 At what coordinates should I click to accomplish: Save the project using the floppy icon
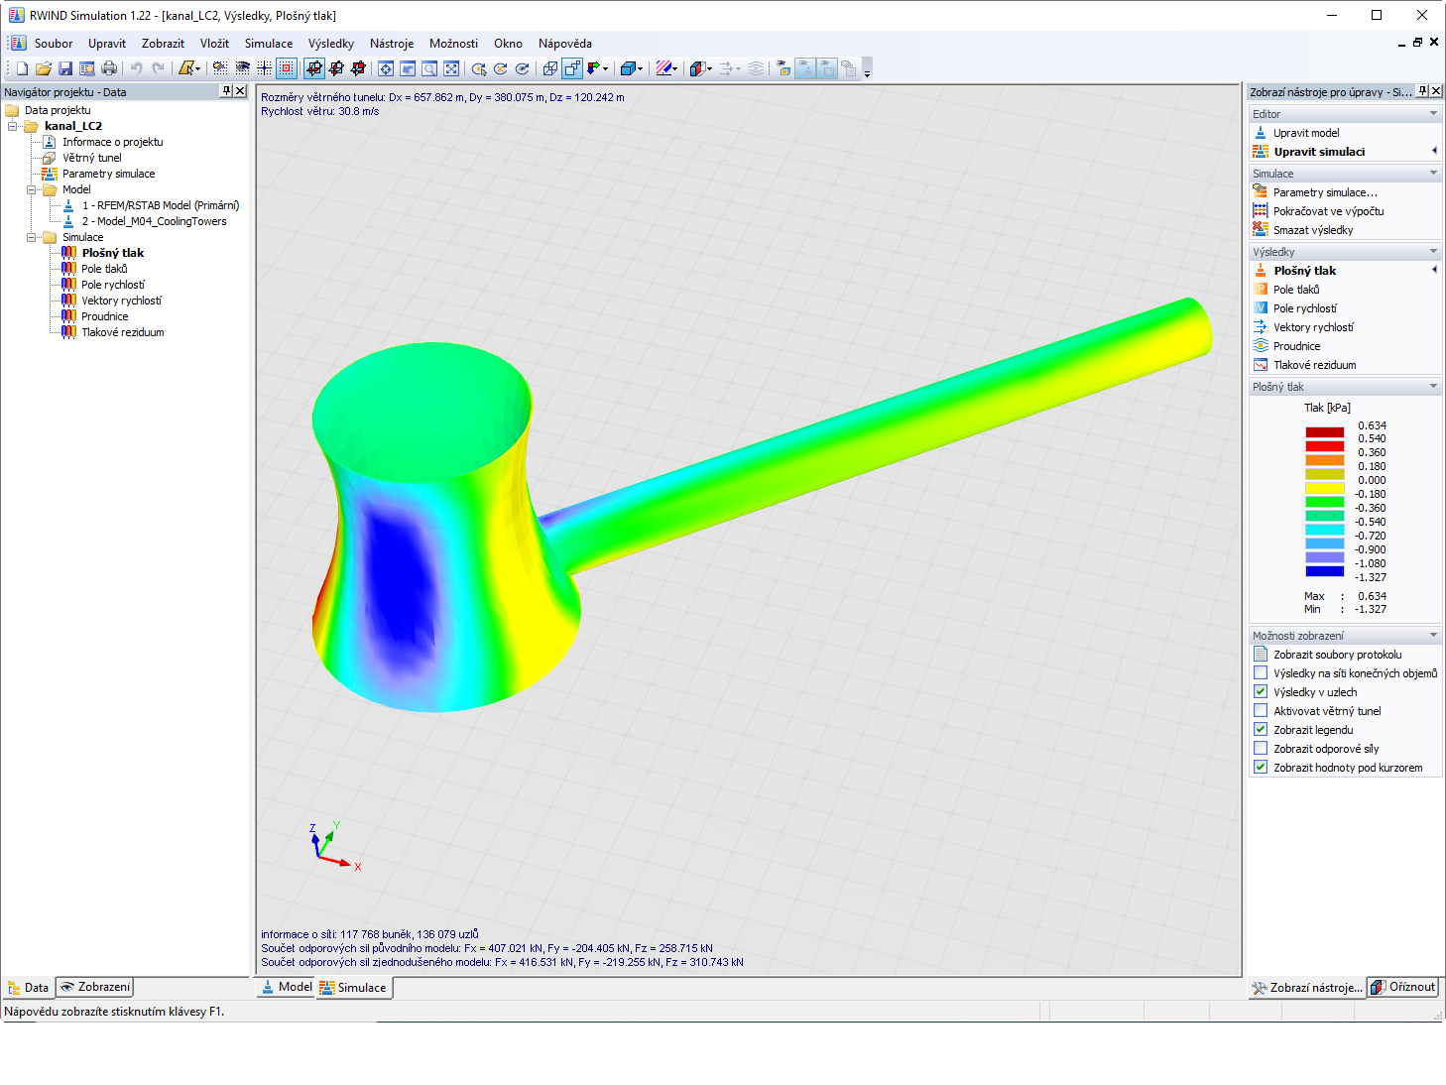(65, 68)
